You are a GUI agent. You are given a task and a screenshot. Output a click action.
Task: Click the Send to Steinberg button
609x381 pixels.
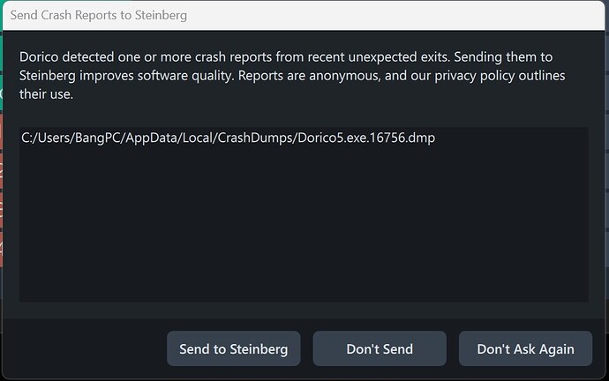(233, 348)
